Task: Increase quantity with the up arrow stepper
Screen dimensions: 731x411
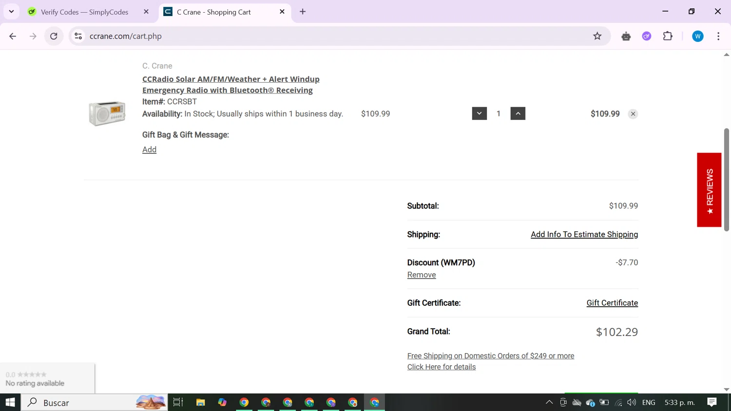Action: pos(518,113)
